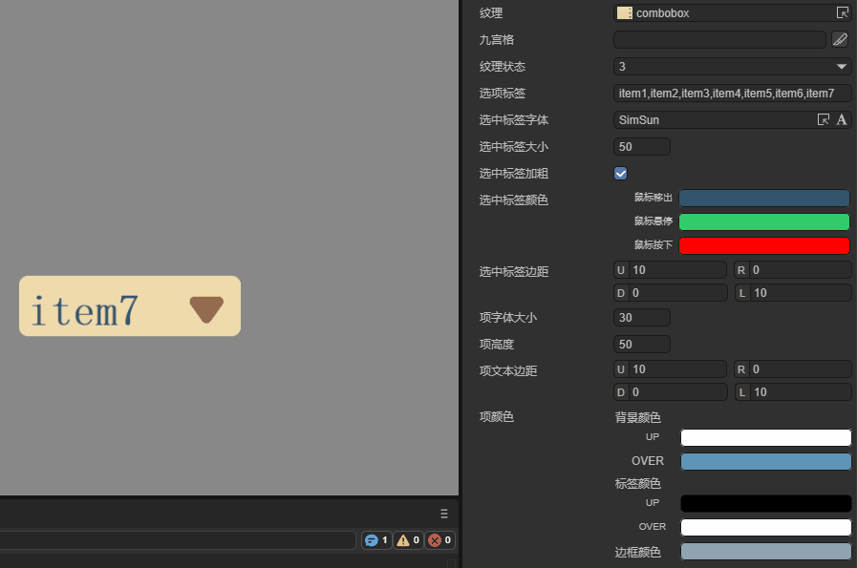
Task: Click the combobox texture thumbnail icon
Action: pos(624,13)
